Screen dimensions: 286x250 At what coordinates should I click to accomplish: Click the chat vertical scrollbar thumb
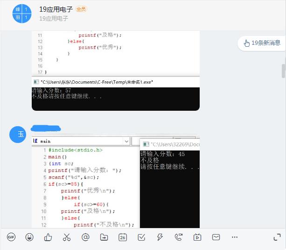click(283, 71)
